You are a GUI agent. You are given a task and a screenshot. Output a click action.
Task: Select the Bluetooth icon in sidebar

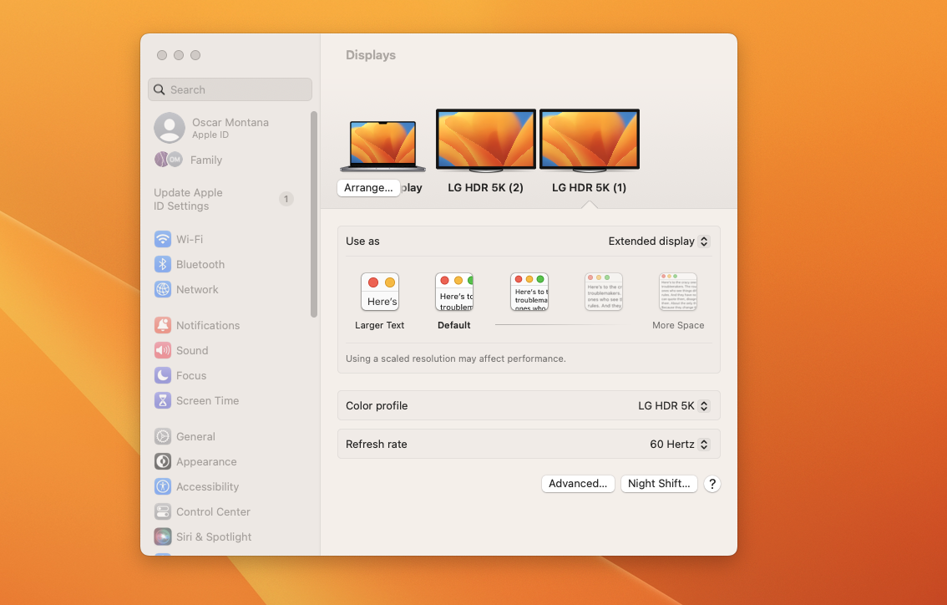tap(163, 264)
